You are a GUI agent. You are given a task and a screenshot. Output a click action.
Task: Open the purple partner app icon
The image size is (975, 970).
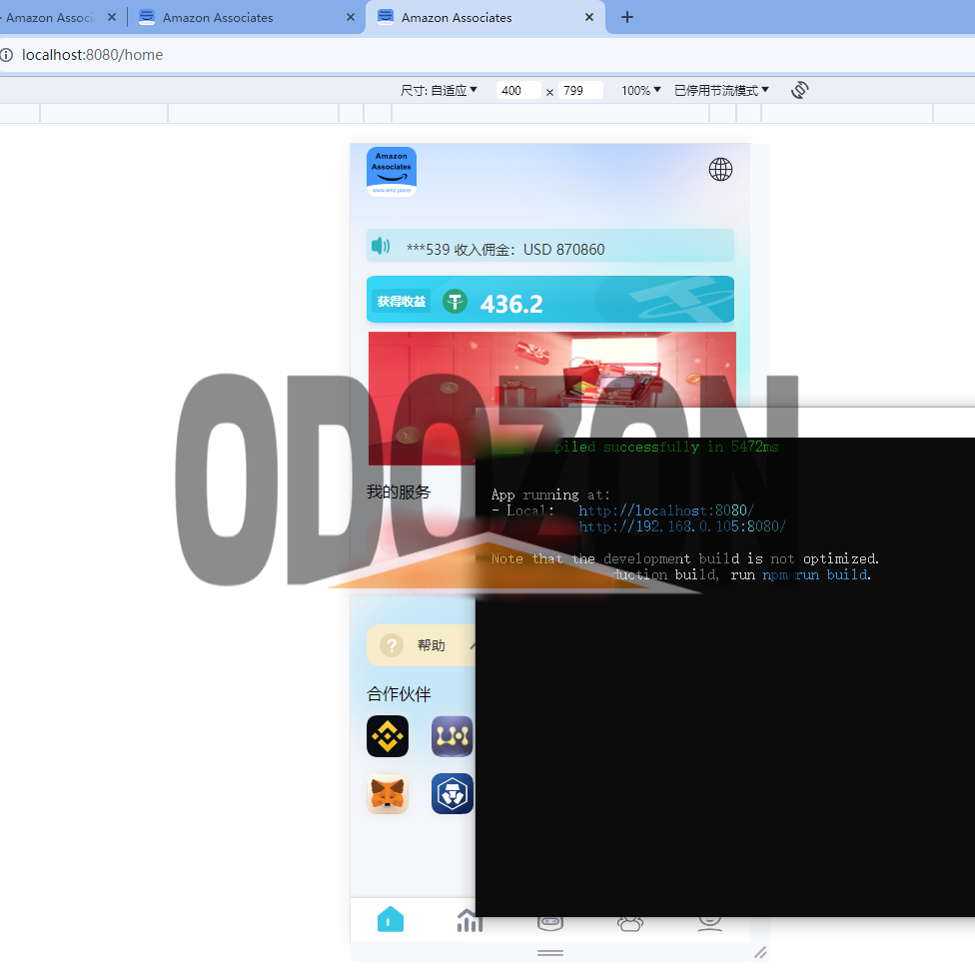(x=453, y=736)
